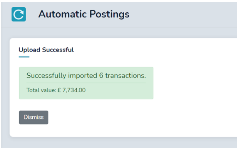Click the teal Automatic Postings refresh icon
Image resolution: width=239 pixels, height=151 pixels.
pos(18,14)
